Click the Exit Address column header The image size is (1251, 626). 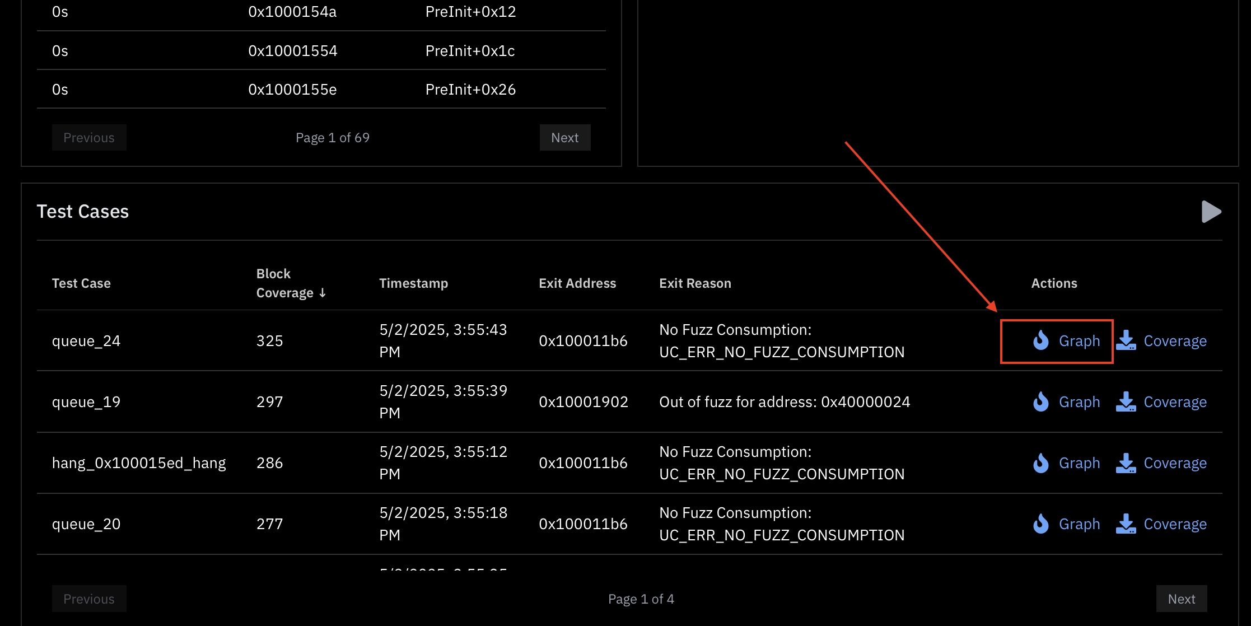tap(577, 283)
